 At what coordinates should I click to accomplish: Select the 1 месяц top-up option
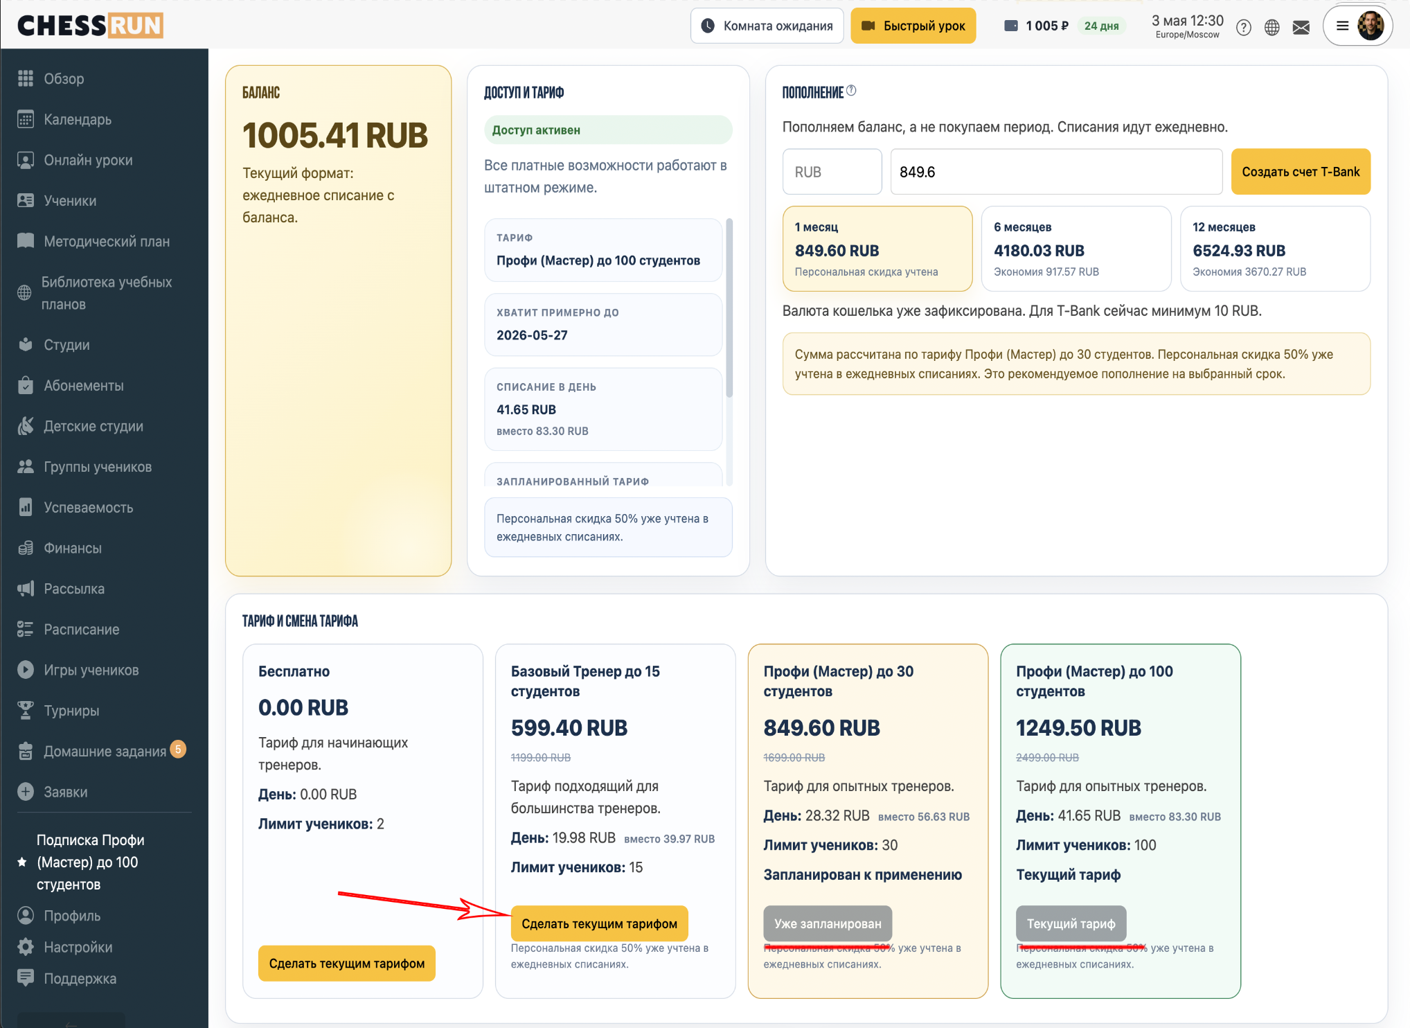click(x=877, y=249)
